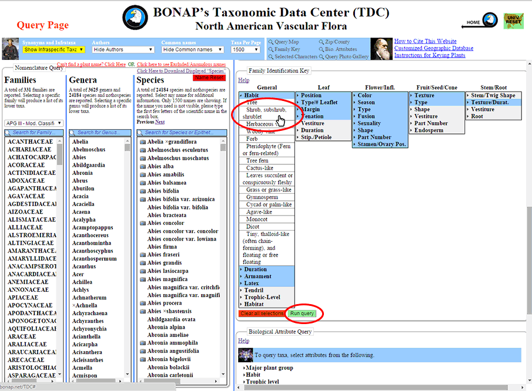
Task: Open Zip/County magnifier link
Action: click(334, 42)
